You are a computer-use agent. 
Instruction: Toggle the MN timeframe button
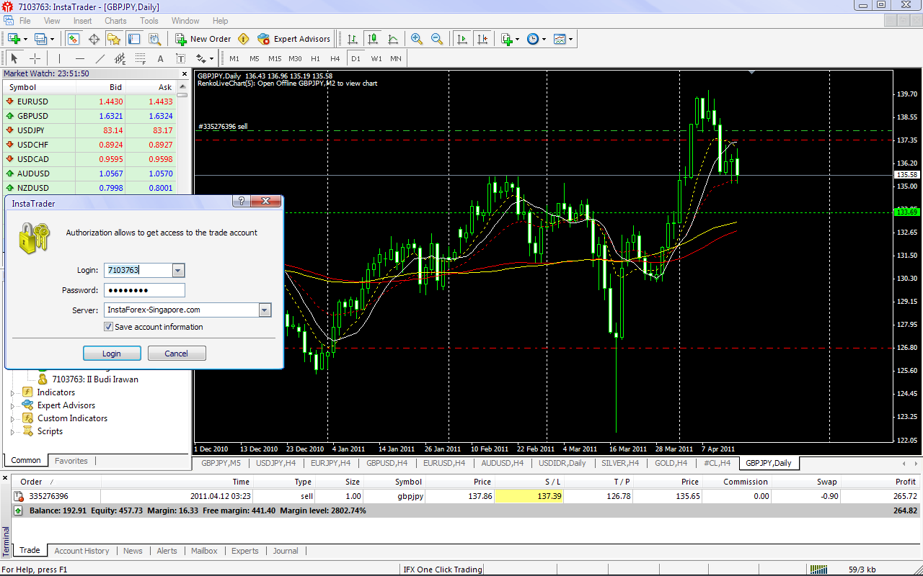(x=396, y=58)
